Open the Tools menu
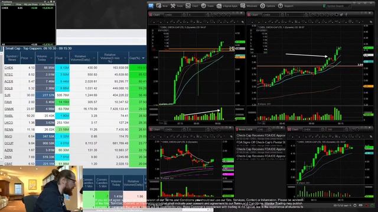 (x=177, y=6)
